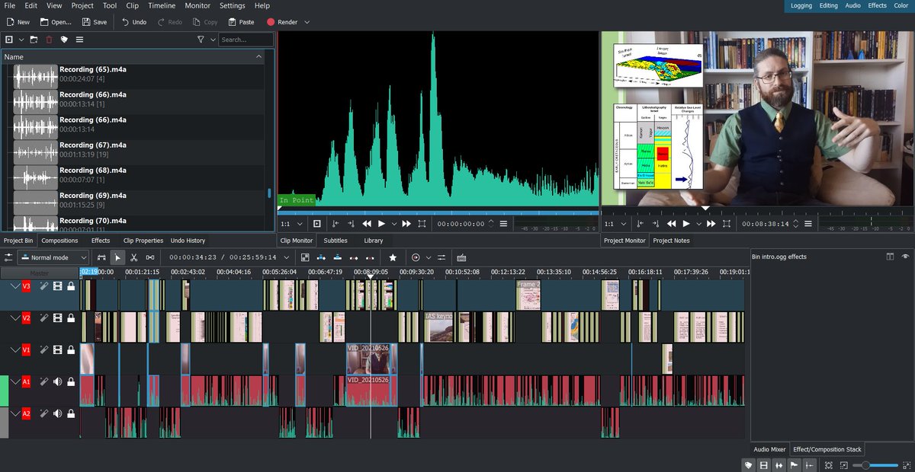Play the Project Monitor
Screen dimensions: 915x472
pyautogui.click(x=686, y=224)
